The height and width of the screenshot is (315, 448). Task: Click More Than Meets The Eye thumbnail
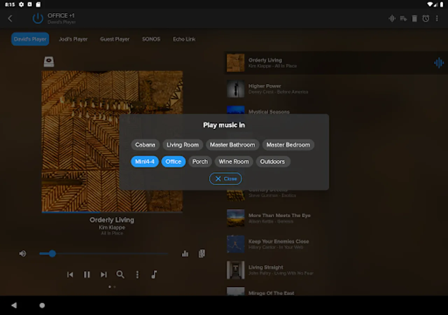(236, 218)
